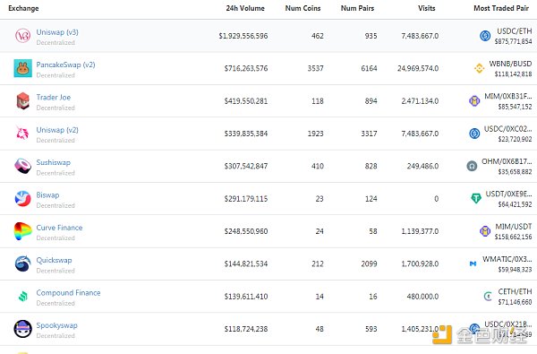537x354 pixels.
Task: Click the 24,969,574.0 visits value
Action: [x=418, y=69]
